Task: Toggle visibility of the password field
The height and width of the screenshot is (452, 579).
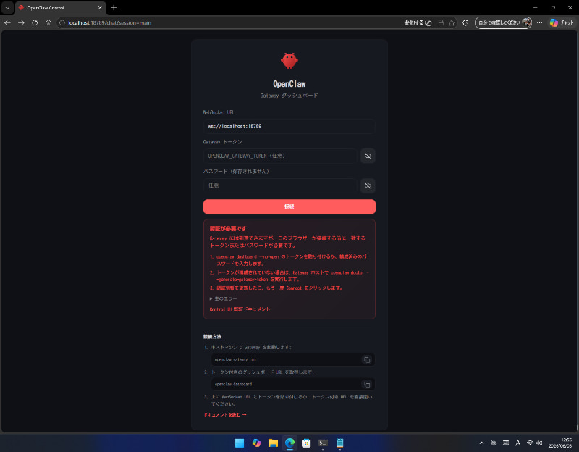Action: point(368,185)
